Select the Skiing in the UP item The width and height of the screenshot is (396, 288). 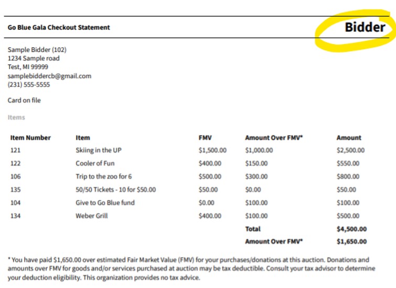click(99, 151)
